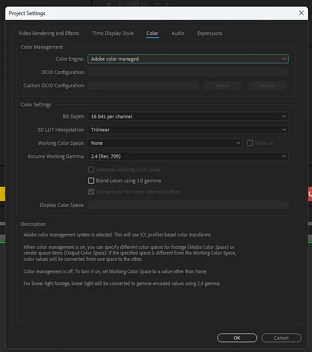Expand the Assume Working Gamma dropdown
The height and width of the screenshot is (352, 312).
[188, 156]
